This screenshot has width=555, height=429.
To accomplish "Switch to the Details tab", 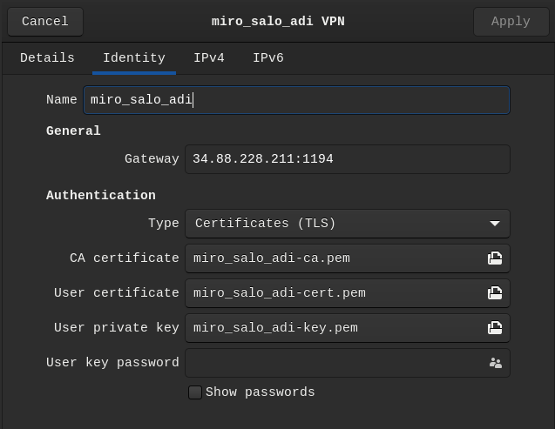I will [47, 58].
